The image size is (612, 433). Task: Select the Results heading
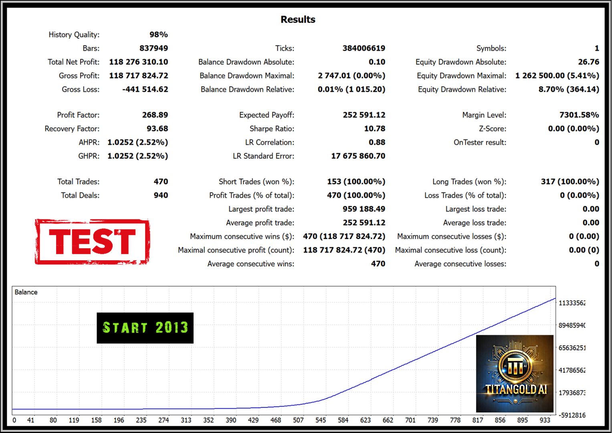[298, 19]
